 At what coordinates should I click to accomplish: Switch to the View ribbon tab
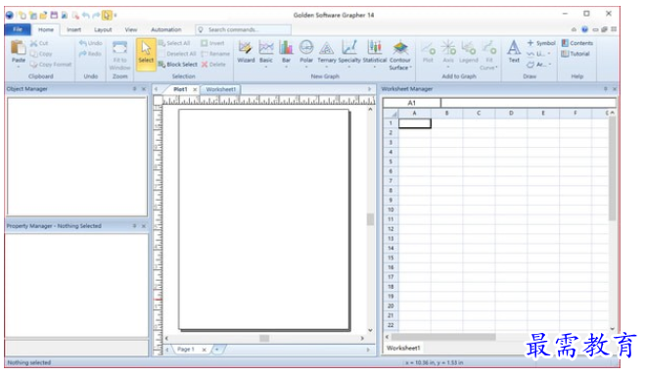pyautogui.click(x=131, y=29)
